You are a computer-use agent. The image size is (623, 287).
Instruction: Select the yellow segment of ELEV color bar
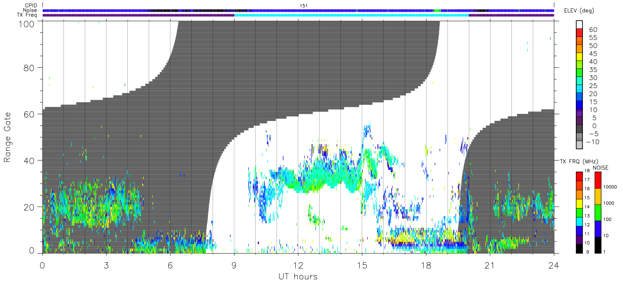pos(580,57)
